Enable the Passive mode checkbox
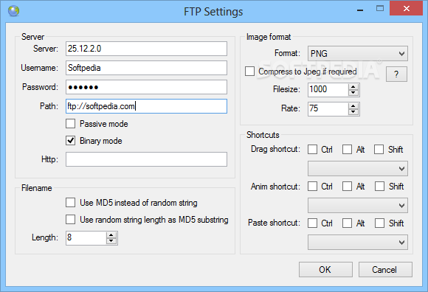428x292 pixels. (70, 123)
